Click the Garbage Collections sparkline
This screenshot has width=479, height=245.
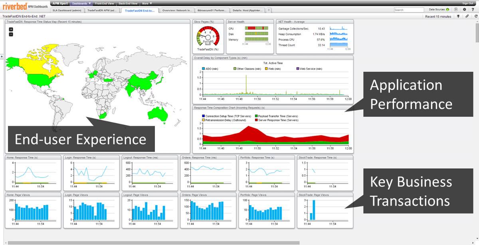coord(339,28)
